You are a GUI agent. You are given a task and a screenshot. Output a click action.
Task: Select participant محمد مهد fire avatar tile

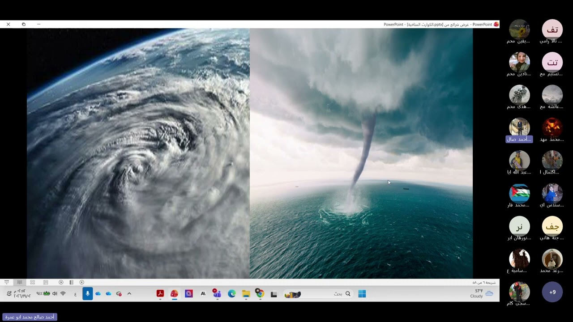tap(552, 130)
